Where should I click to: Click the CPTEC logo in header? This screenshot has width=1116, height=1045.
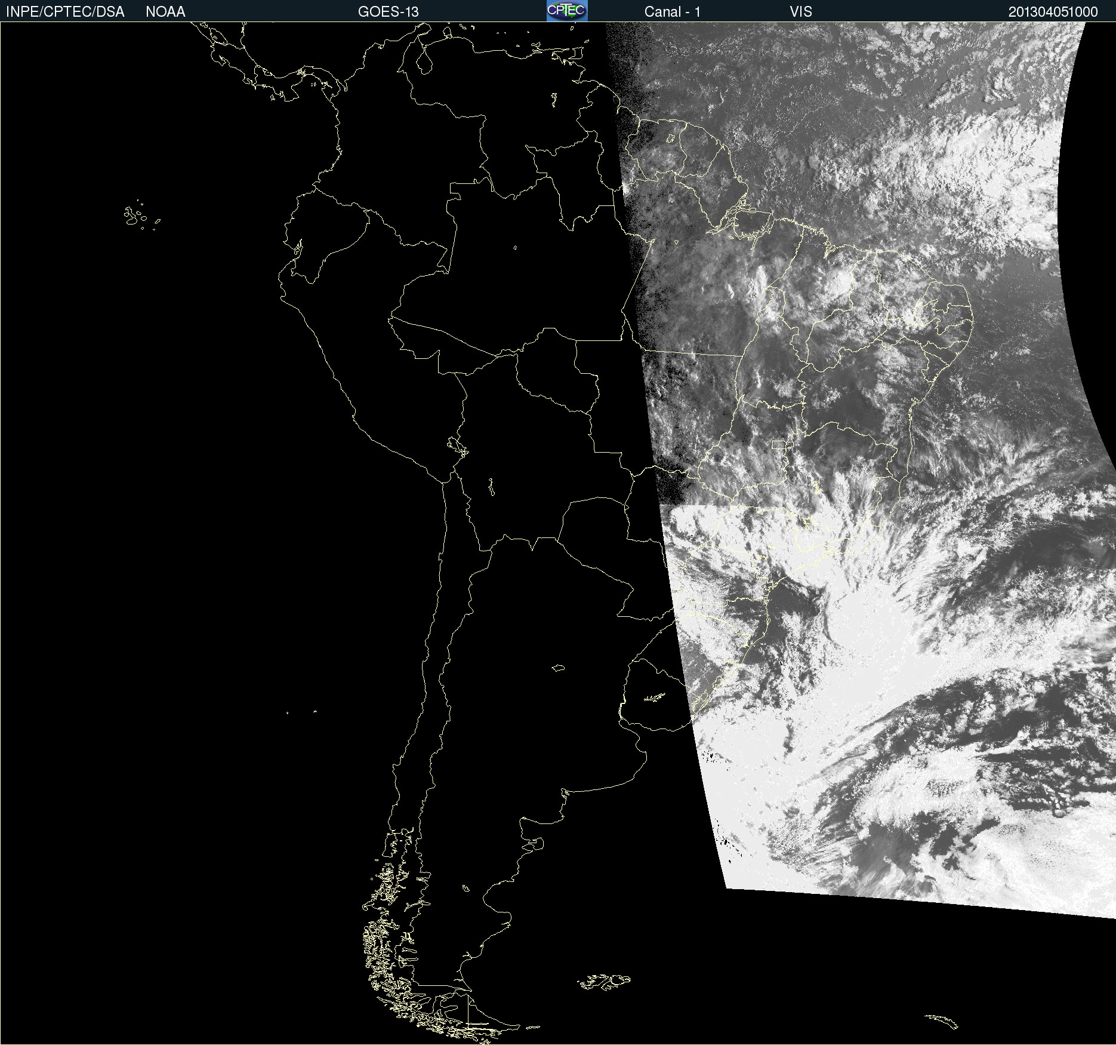coord(567,11)
